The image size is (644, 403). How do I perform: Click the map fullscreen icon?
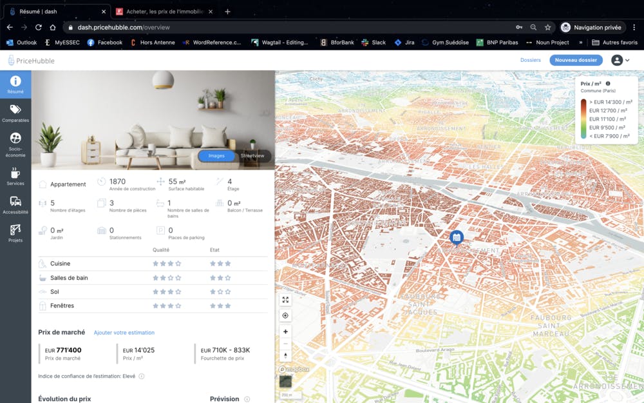tap(285, 300)
